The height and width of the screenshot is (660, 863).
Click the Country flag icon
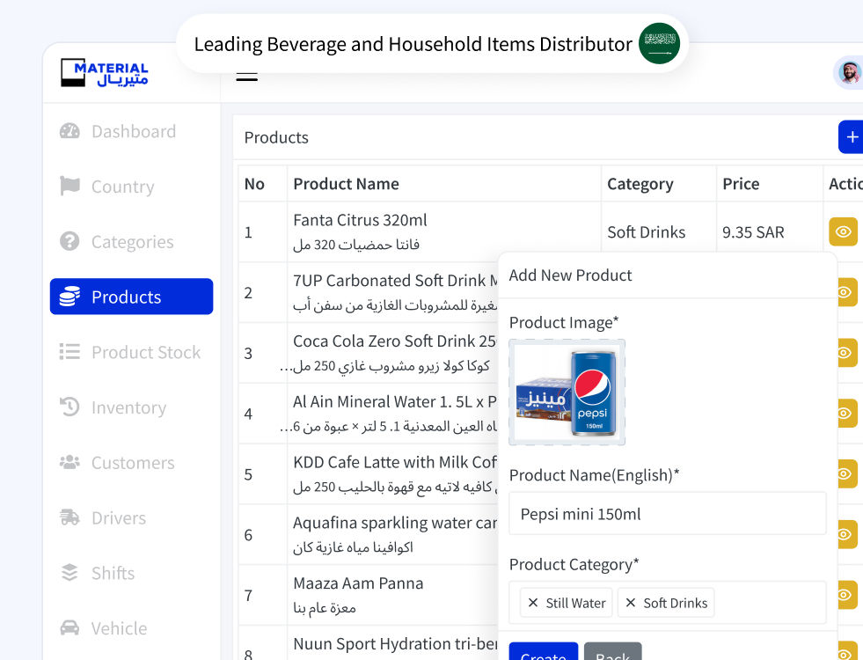click(x=69, y=187)
